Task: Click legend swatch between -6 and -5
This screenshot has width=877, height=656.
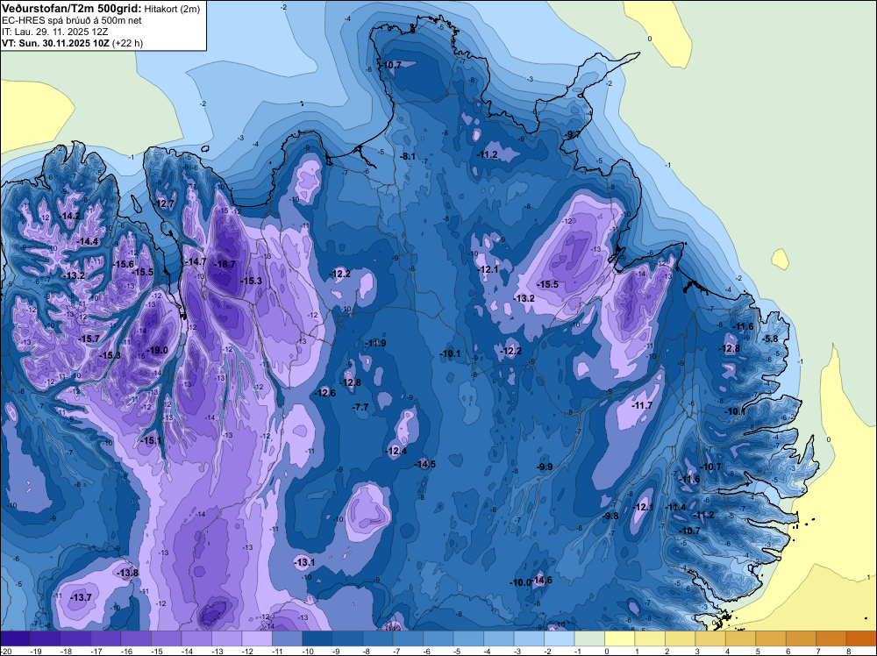Action: pyautogui.click(x=438, y=638)
